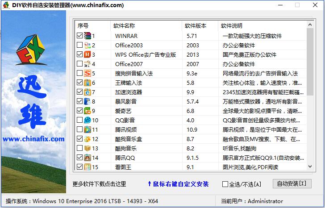
Task: Click the 酷狗音乐 icon in row 13
Action: click(87, 148)
